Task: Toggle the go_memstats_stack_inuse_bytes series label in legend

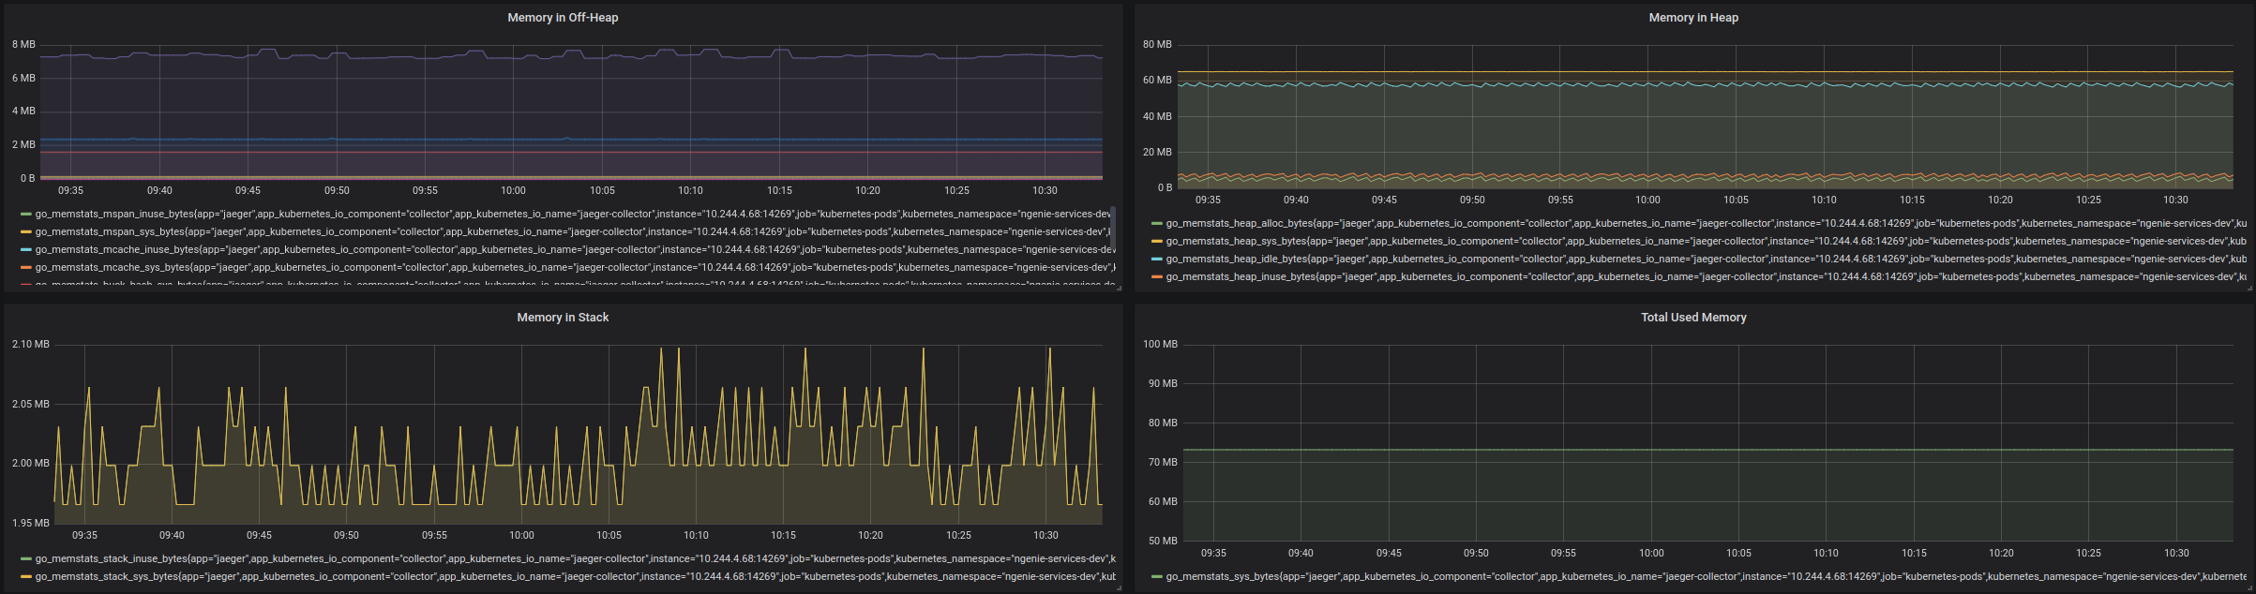Action: click(575, 559)
